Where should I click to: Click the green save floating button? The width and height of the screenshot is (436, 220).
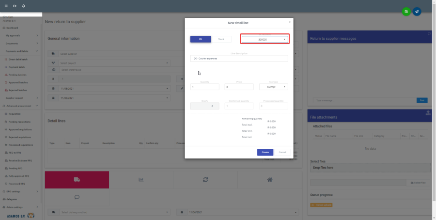tap(406, 11)
